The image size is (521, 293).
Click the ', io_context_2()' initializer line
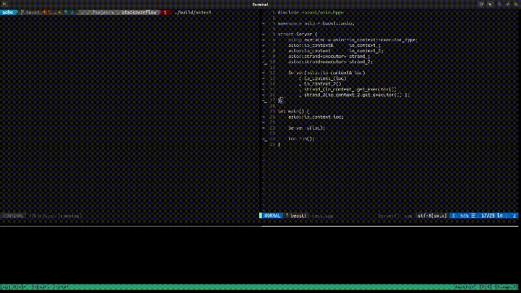coord(320,84)
